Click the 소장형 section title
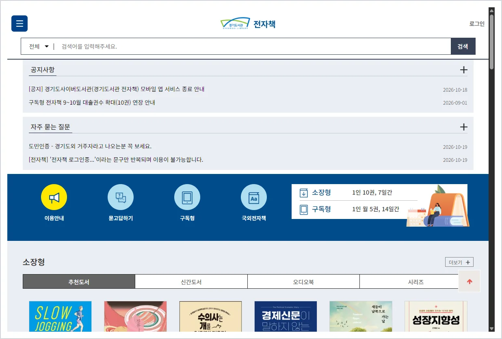 [x=34, y=262]
